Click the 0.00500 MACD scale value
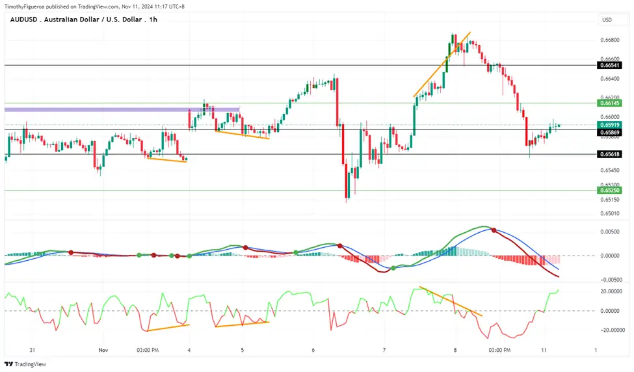The image size is (634, 372). [610, 232]
